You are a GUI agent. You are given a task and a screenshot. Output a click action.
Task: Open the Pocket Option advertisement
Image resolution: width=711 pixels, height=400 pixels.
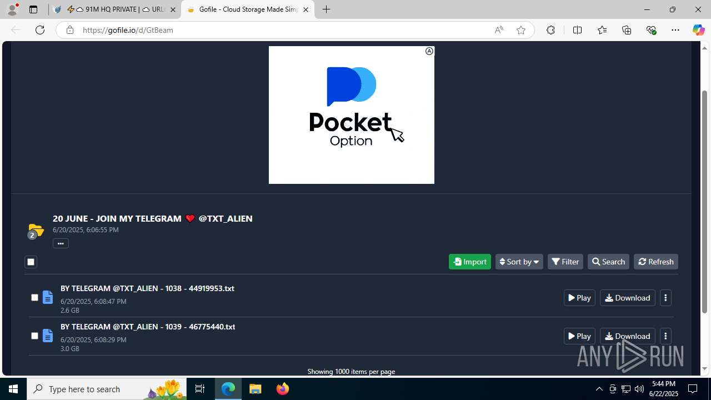point(352,115)
